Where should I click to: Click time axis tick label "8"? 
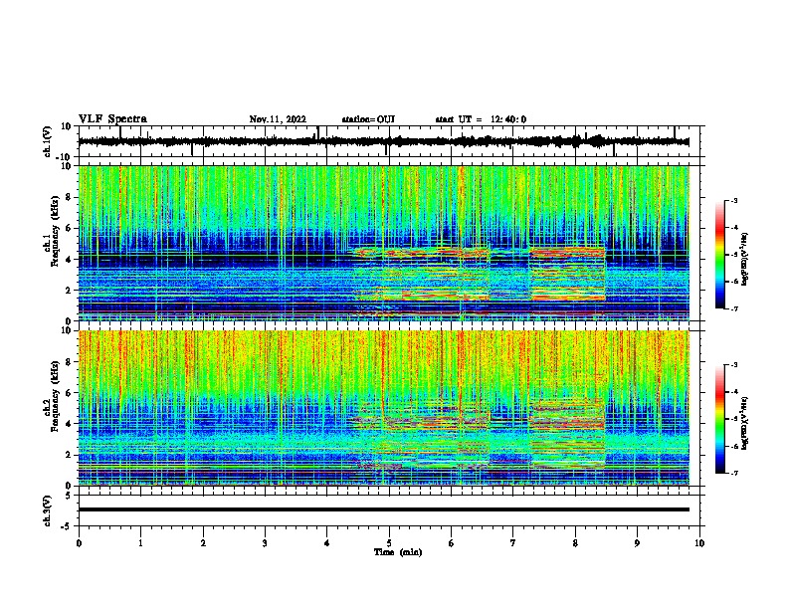coord(575,543)
